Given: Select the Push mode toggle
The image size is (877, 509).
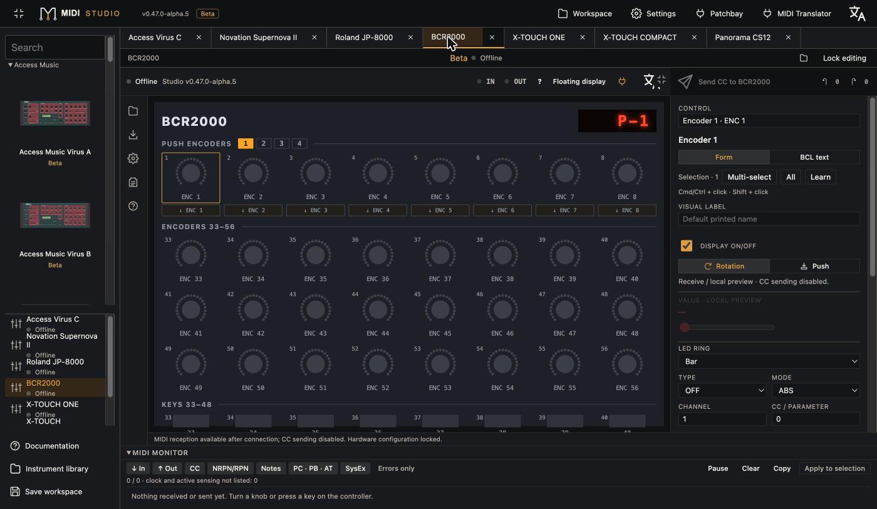Looking at the screenshot, I should (814, 266).
